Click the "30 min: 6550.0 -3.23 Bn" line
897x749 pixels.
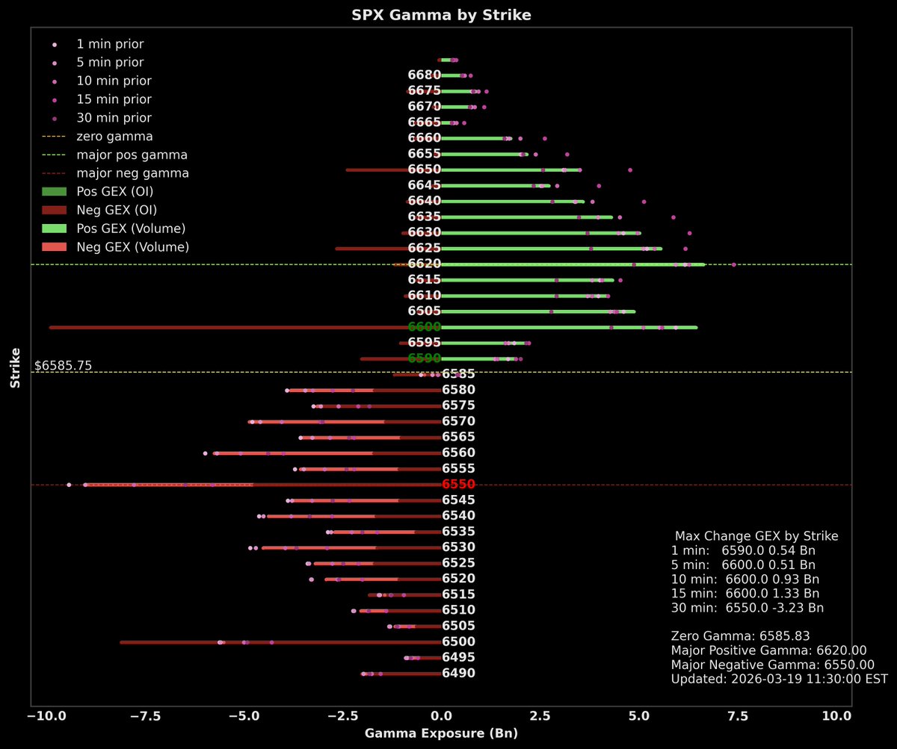pos(747,608)
